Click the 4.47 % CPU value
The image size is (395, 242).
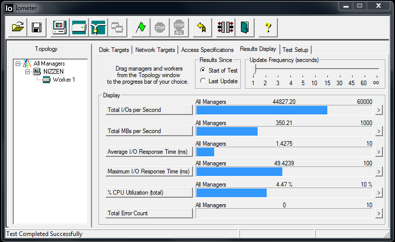tap(284, 185)
